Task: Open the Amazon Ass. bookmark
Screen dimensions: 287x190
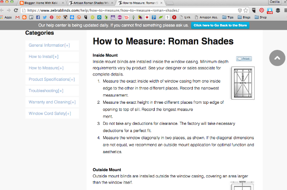Action: 206,17
